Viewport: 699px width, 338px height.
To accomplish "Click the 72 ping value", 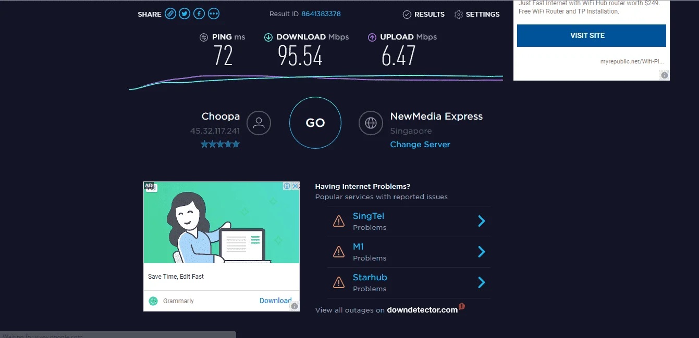I will click(x=223, y=55).
